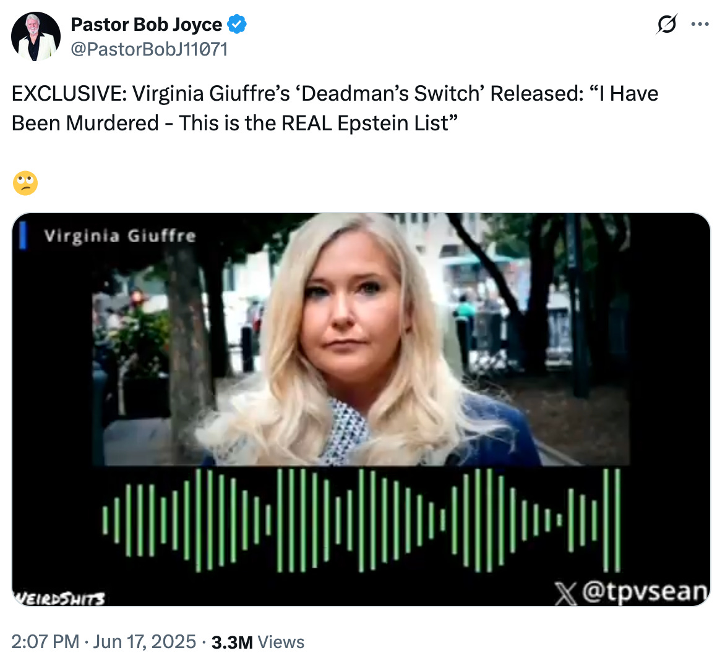
Task: View the 3.3M Views analytics
Action: [x=258, y=642]
